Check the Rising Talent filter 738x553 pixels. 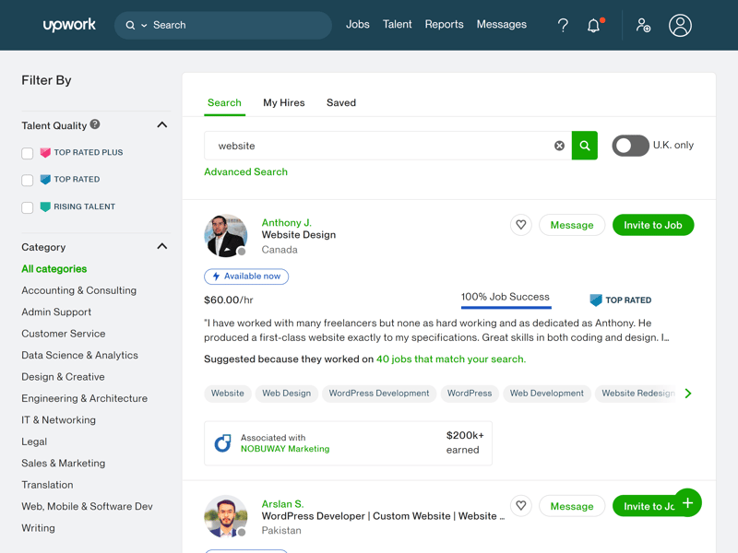point(28,207)
